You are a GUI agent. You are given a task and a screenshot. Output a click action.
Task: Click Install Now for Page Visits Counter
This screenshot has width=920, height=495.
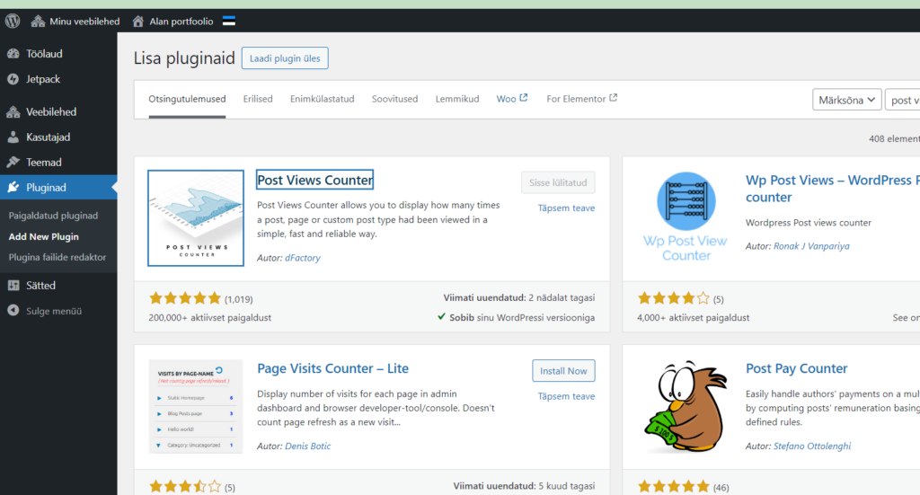coord(563,371)
